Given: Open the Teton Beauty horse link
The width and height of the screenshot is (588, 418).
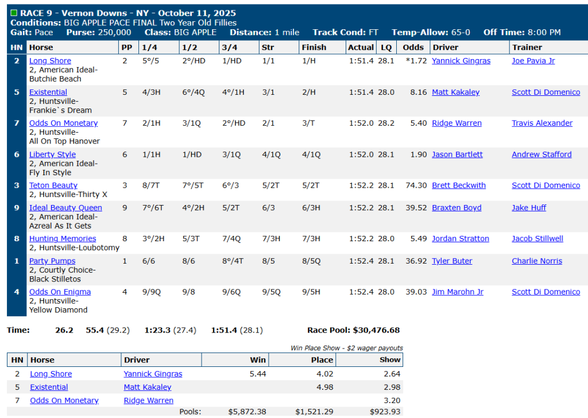Looking at the screenshot, I should coord(53,185).
